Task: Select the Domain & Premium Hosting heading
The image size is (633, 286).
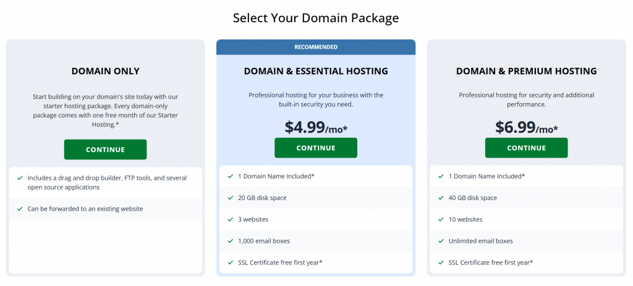Action: point(526,71)
